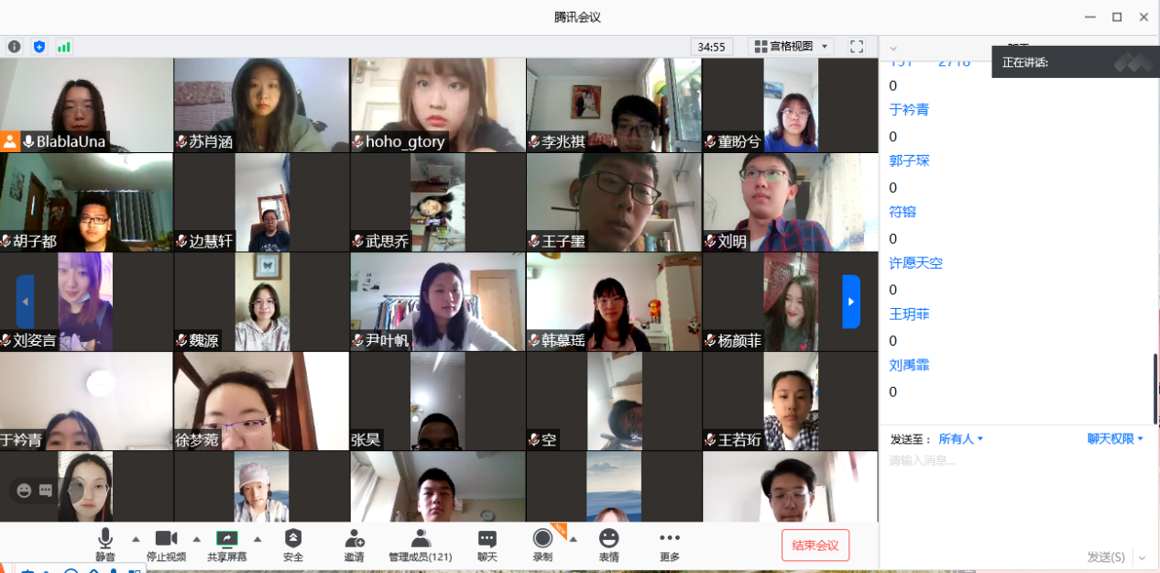Open 管理成员 member management
This screenshot has height=573, width=1160.
point(420,545)
